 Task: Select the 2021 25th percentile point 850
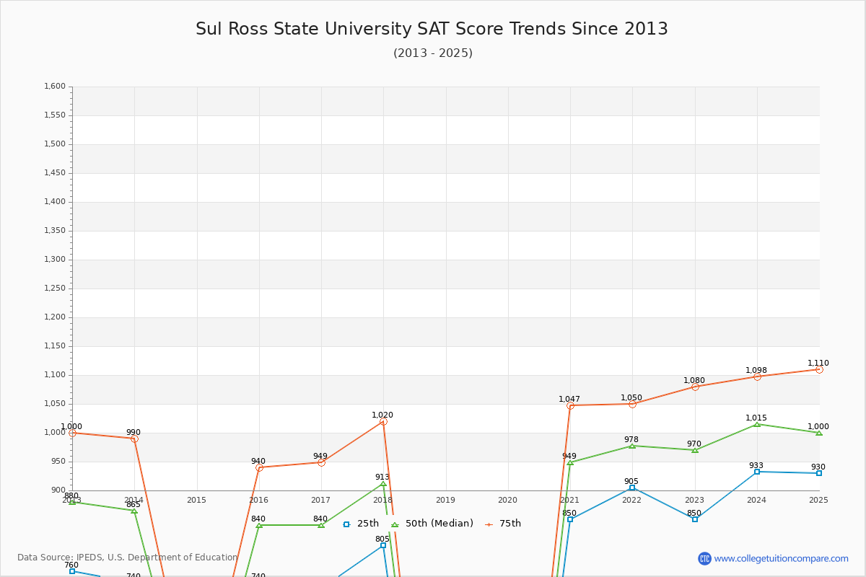[570, 519]
